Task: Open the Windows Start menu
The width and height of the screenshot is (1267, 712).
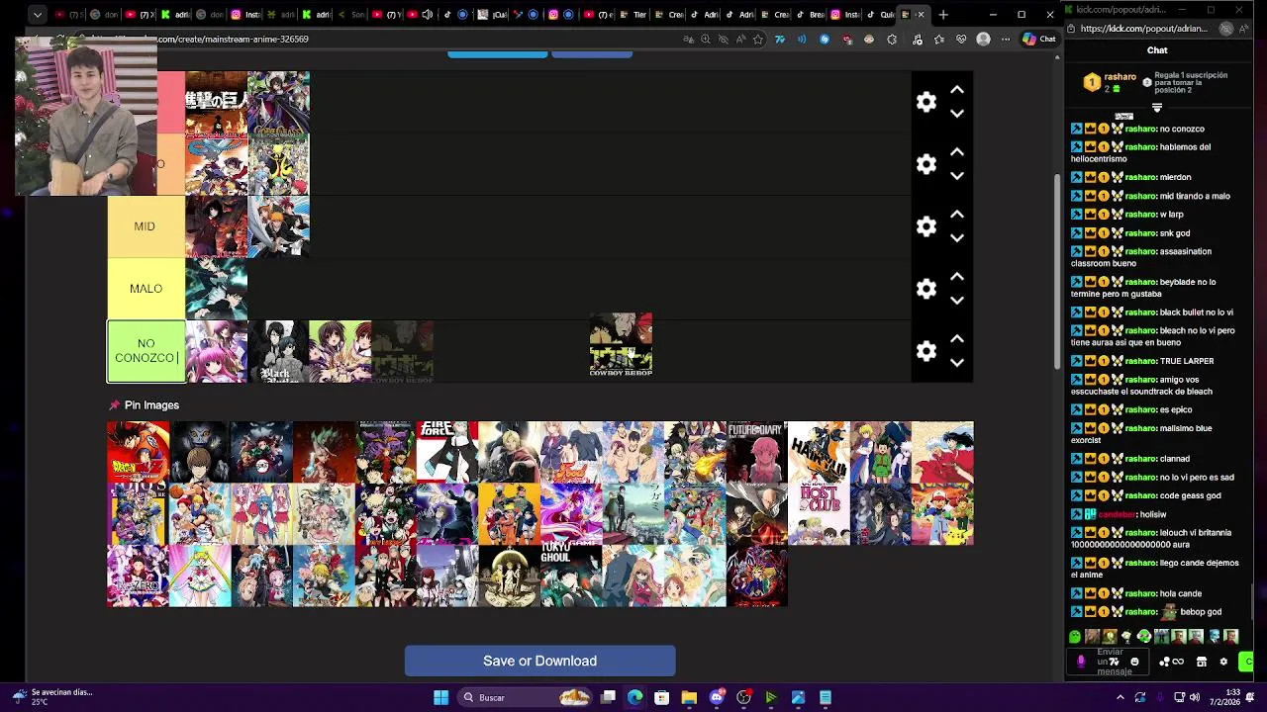Action: pos(440,697)
